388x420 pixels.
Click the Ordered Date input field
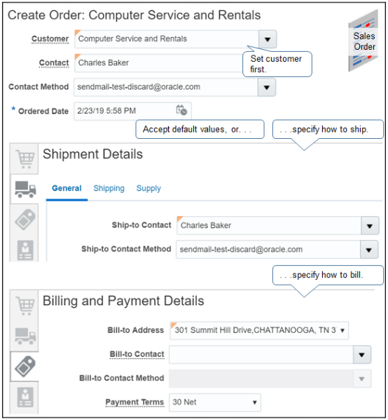tap(132, 111)
